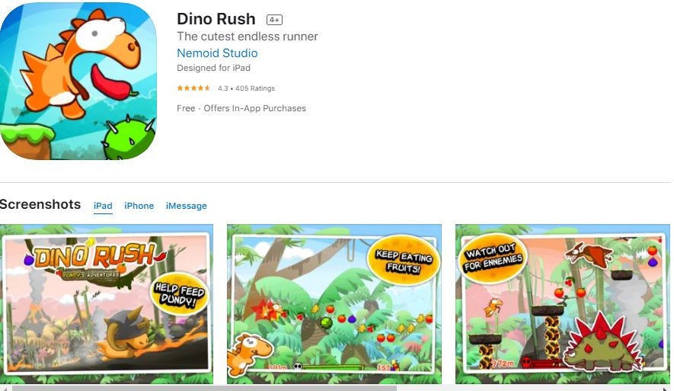
Task: Open the Nemoid Studio developer link
Action: click(217, 53)
